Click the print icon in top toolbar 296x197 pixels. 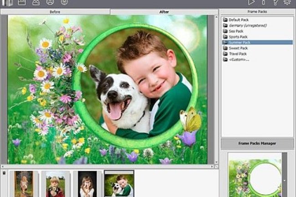[x=50, y=2]
